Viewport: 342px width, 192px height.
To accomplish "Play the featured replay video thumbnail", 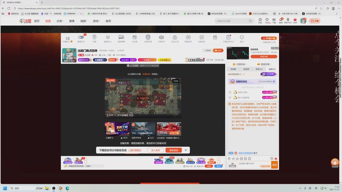I will (143, 98).
